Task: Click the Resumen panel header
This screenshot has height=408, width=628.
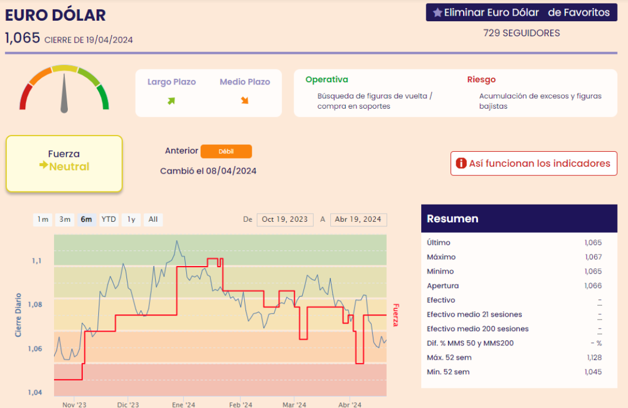Action: 519,219
